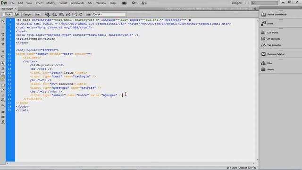
Task: Click the Unicode (UTF-8) status bar text
Action: (247, 168)
